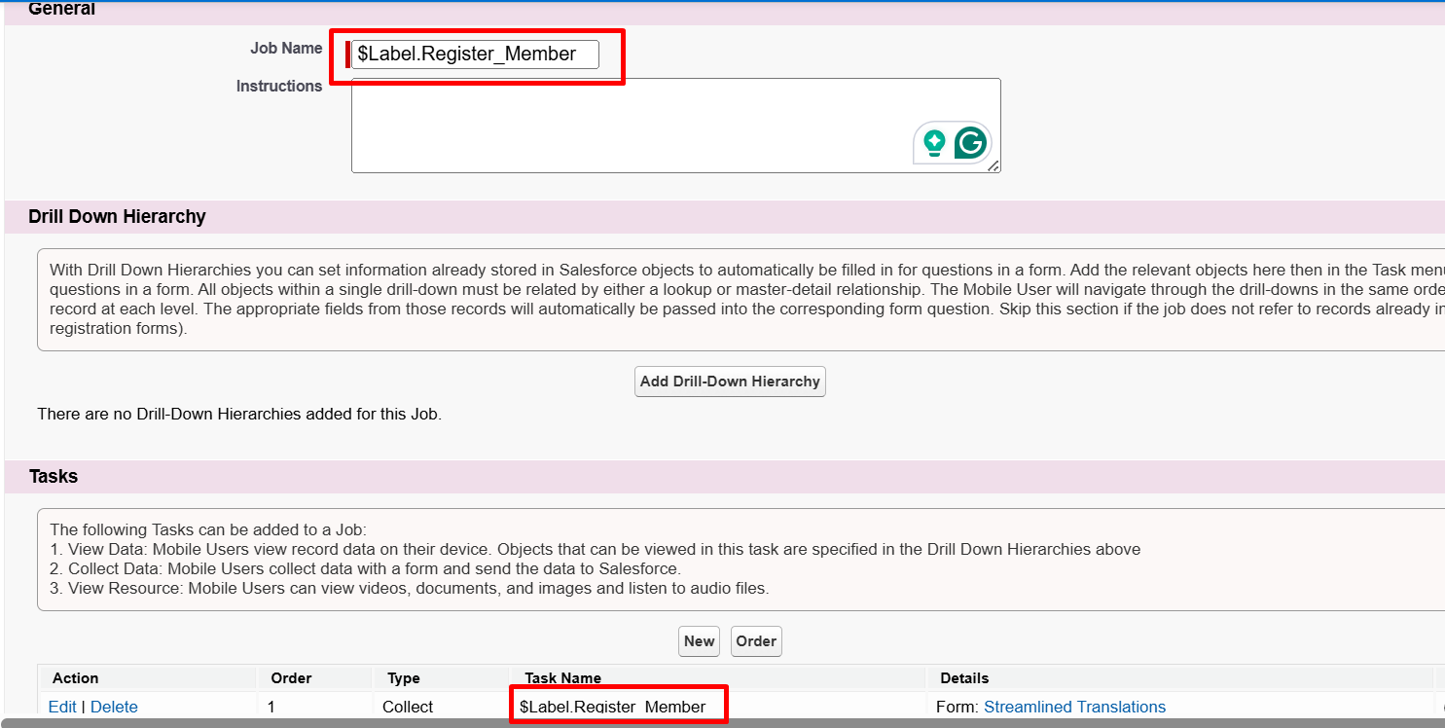Viewport: 1445px width, 728px height.
Task: Click the Job Name field label
Action: click(x=286, y=48)
